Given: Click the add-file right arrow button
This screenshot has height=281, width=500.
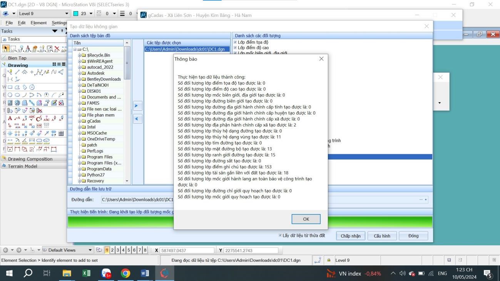Looking at the screenshot, I should tap(137, 106).
